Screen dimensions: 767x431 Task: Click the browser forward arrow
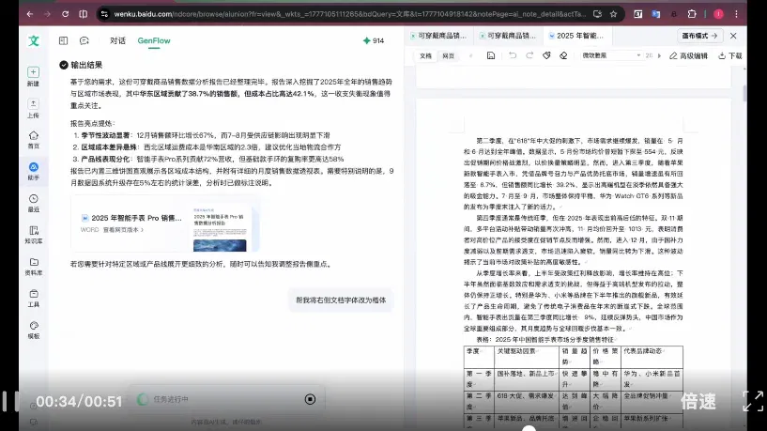[x=48, y=14]
